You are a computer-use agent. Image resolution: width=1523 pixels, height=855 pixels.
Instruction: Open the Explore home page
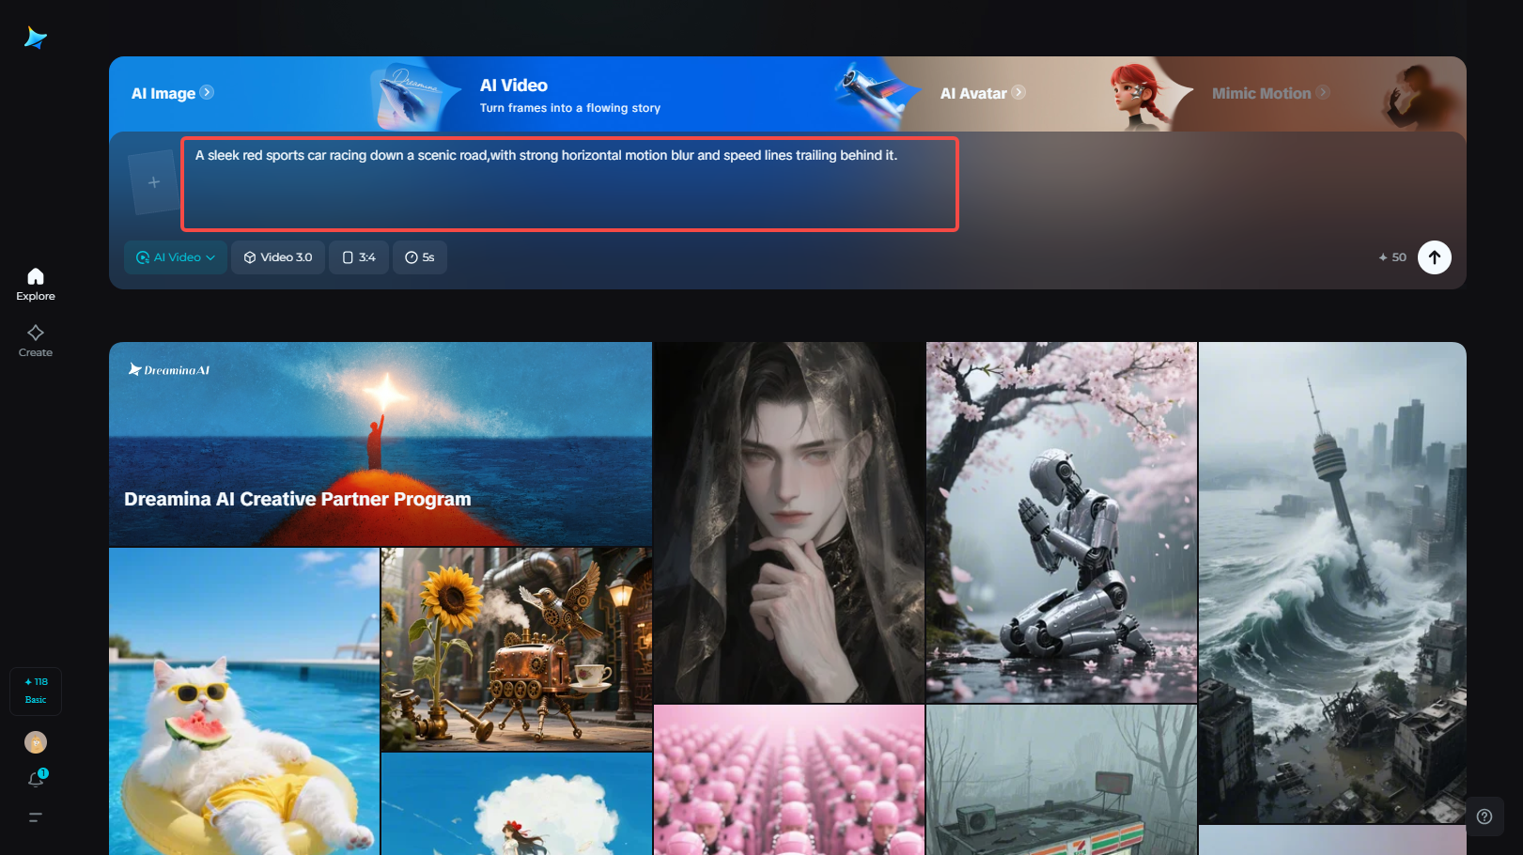coord(36,284)
